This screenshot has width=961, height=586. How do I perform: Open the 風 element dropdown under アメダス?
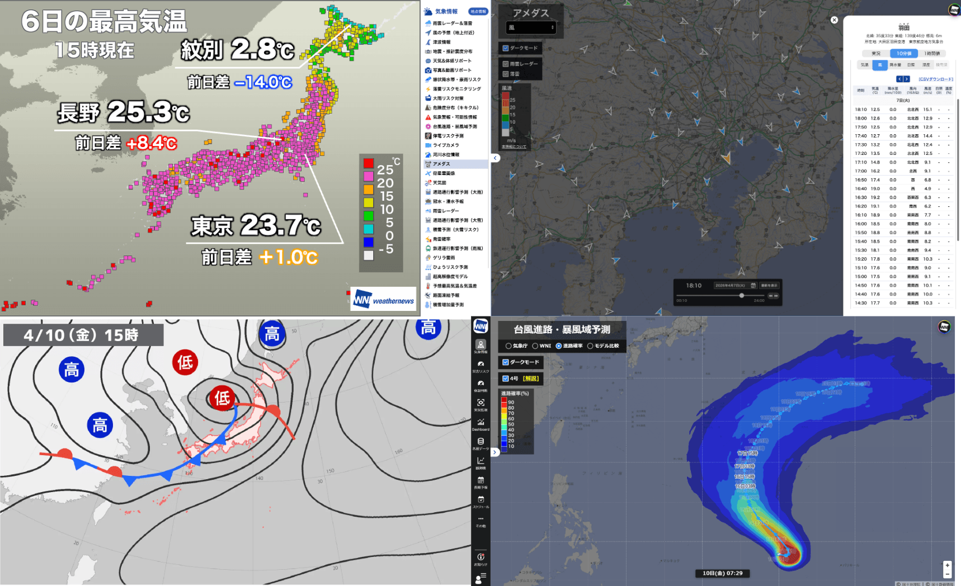(x=531, y=27)
